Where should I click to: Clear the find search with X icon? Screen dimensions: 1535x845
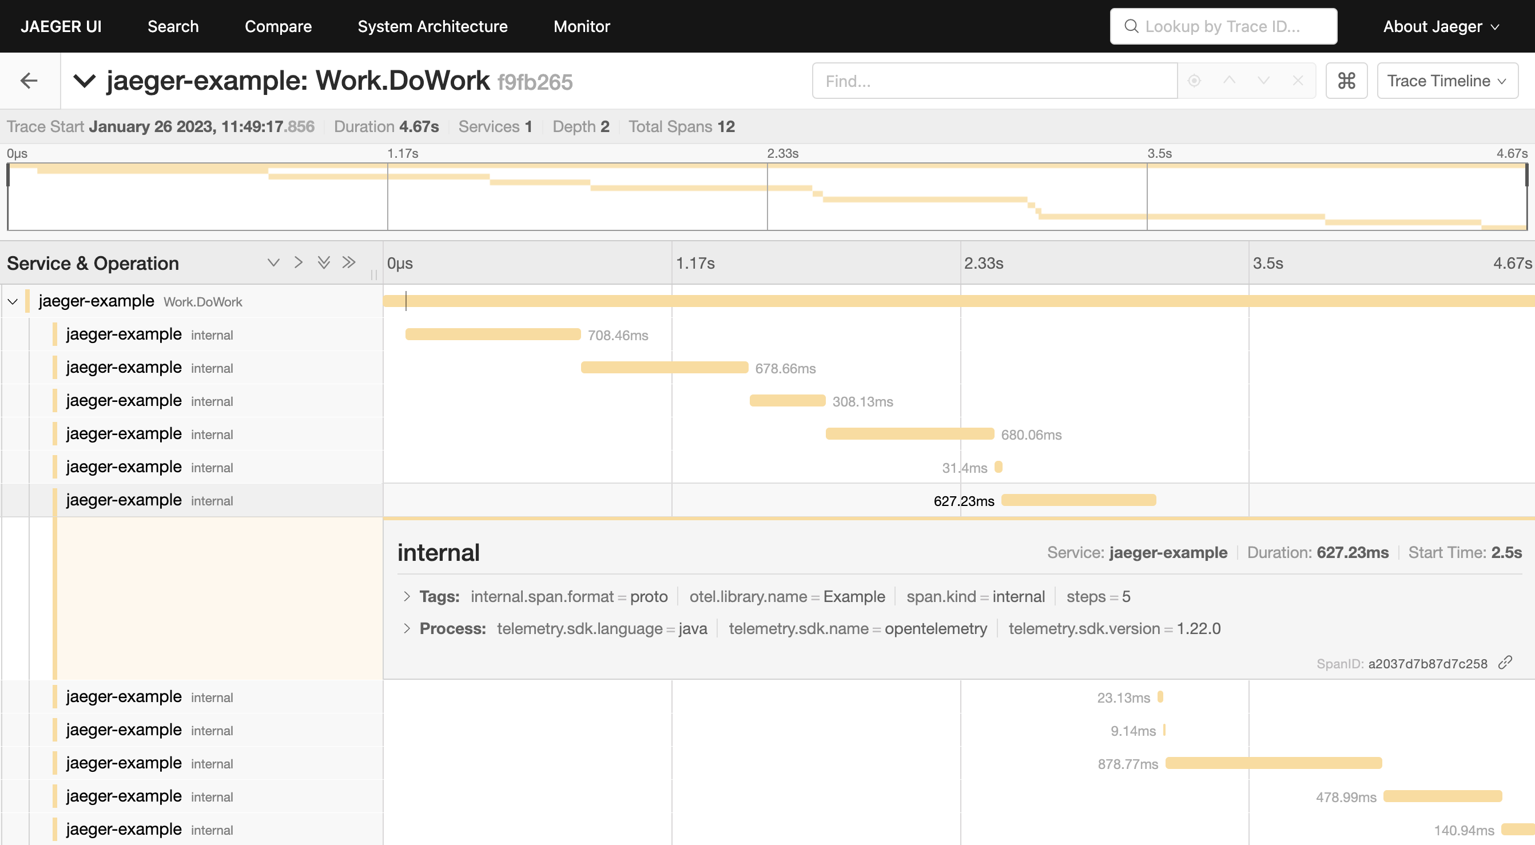(x=1298, y=81)
